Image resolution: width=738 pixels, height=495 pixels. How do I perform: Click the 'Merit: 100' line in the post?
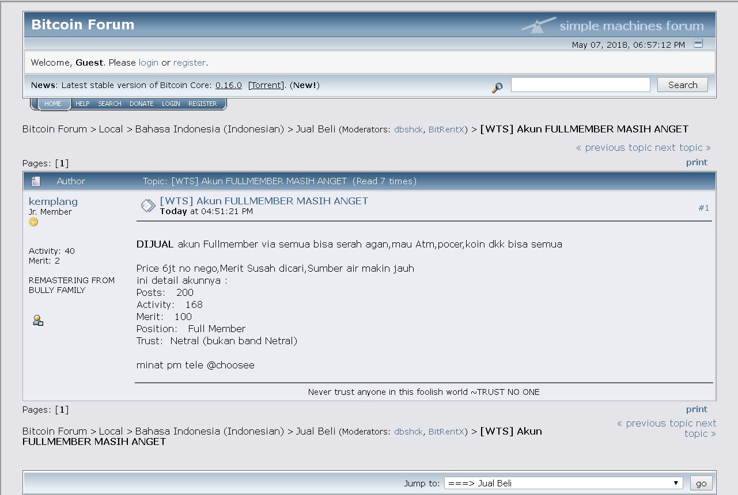[164, 317]
